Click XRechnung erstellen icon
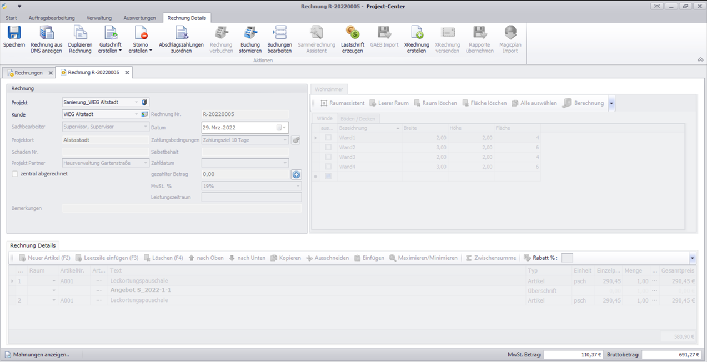Screen dimensions: 707x362 [417, 33]
